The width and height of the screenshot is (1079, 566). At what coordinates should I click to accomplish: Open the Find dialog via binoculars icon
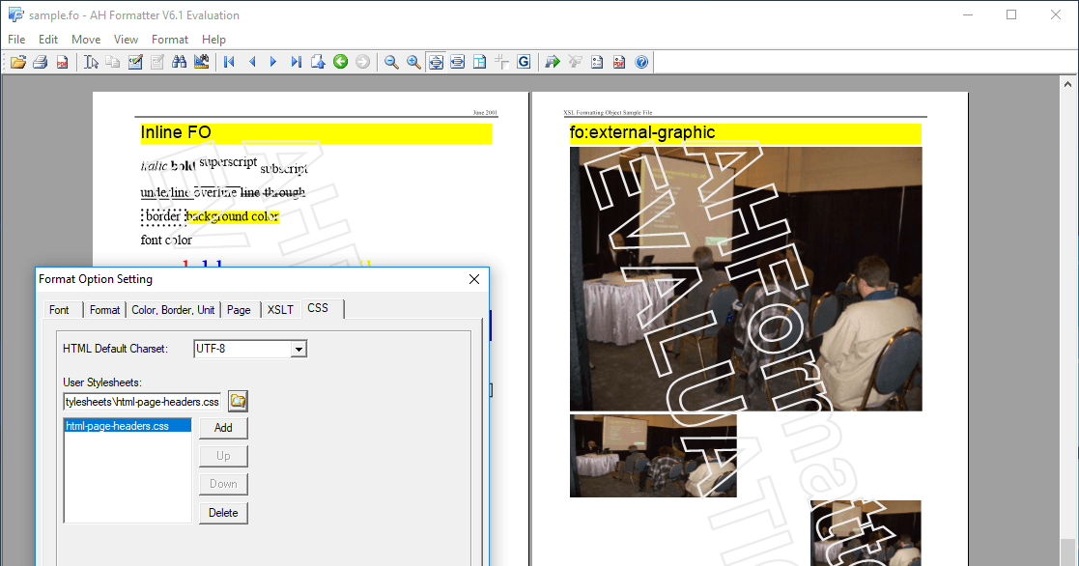(180, 61)
